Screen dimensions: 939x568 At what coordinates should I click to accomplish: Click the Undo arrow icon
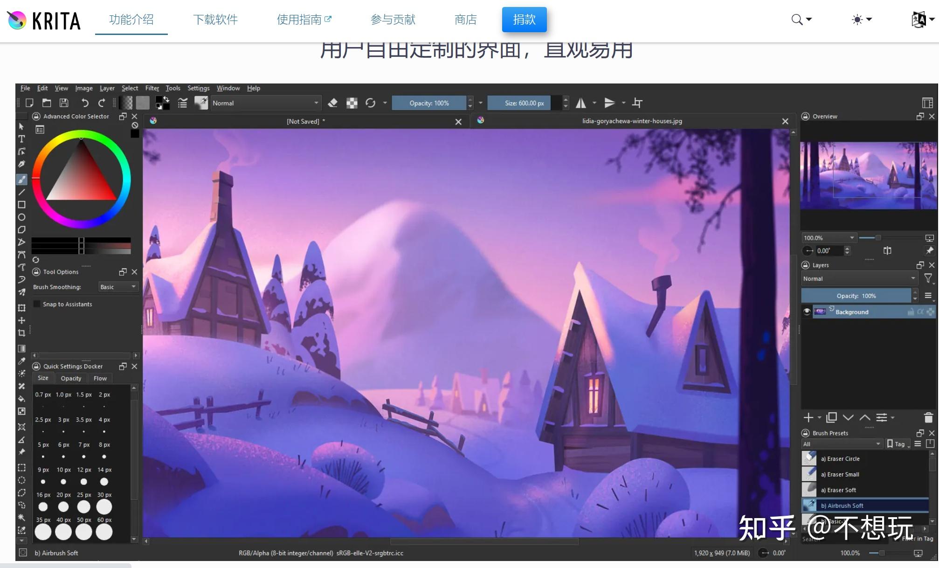[x=84, y=103]
